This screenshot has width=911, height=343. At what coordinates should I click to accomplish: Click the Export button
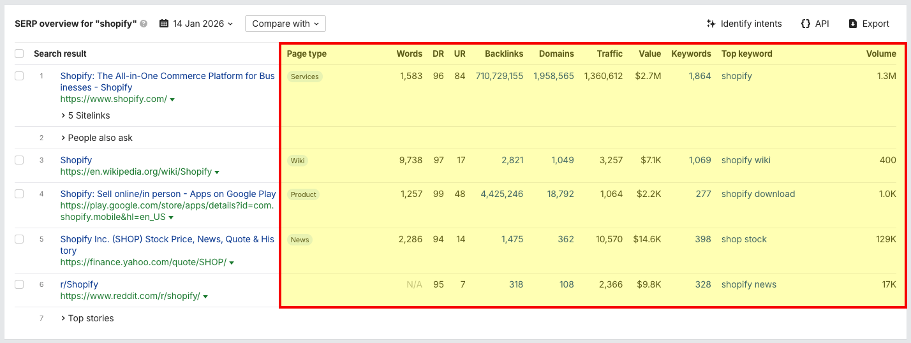click(869, 24)
